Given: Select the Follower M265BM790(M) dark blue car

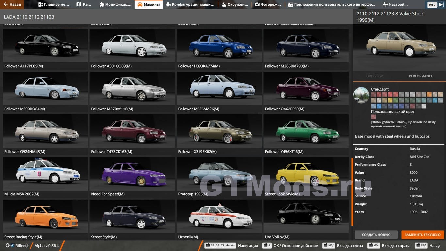Looking at the screenshot, I should tap(306, 49).
